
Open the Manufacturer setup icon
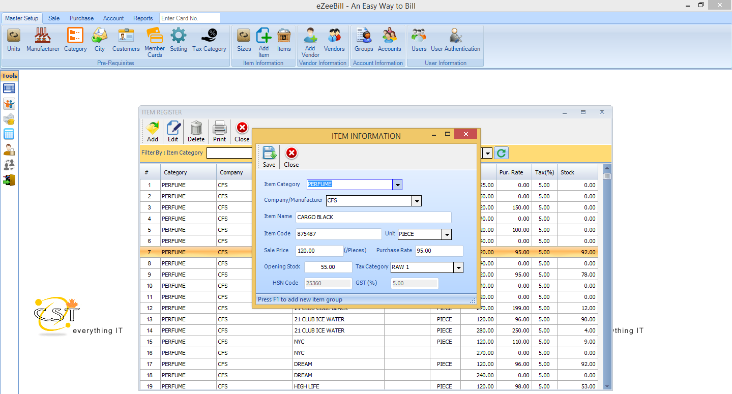coord(43,40)
